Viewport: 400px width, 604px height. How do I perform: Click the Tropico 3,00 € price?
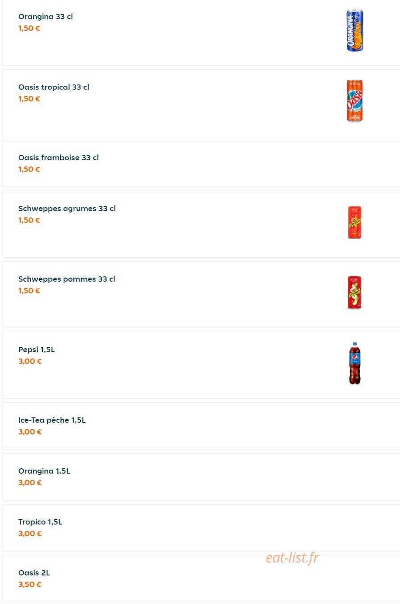[x=30, y=533]
